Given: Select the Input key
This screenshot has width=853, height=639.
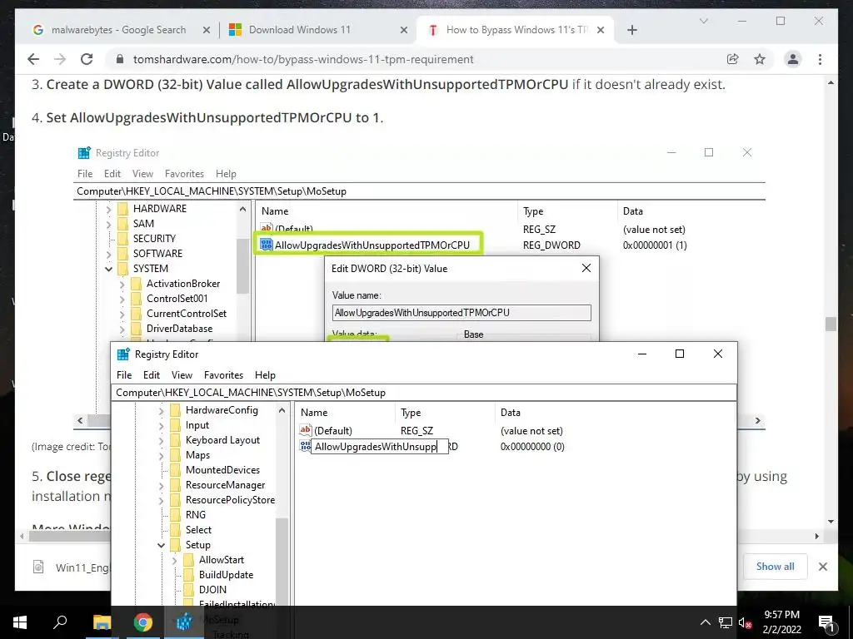Looking at the screenshot, I should [x=197, y=425].
